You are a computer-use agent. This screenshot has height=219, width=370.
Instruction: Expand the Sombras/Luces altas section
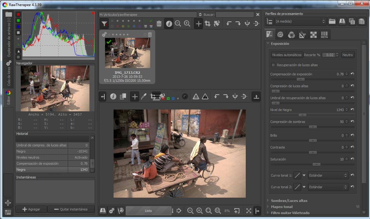point(289,201)
